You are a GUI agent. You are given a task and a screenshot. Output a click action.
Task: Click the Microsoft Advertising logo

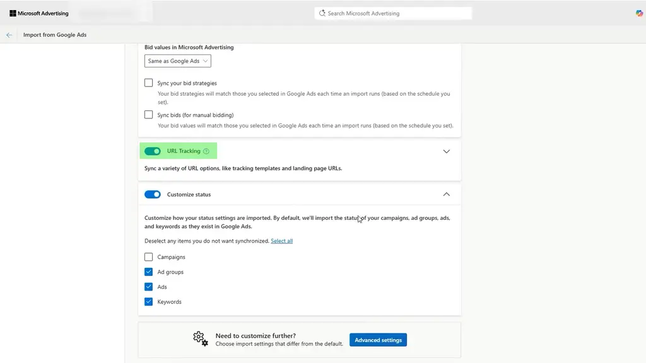pyautogui.click(x=39, y=13)
